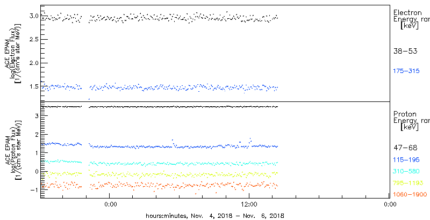The image size is (430, 220).
Task: Click the blue 115-195 proton legend label
Action: click(x=406, y=159)
